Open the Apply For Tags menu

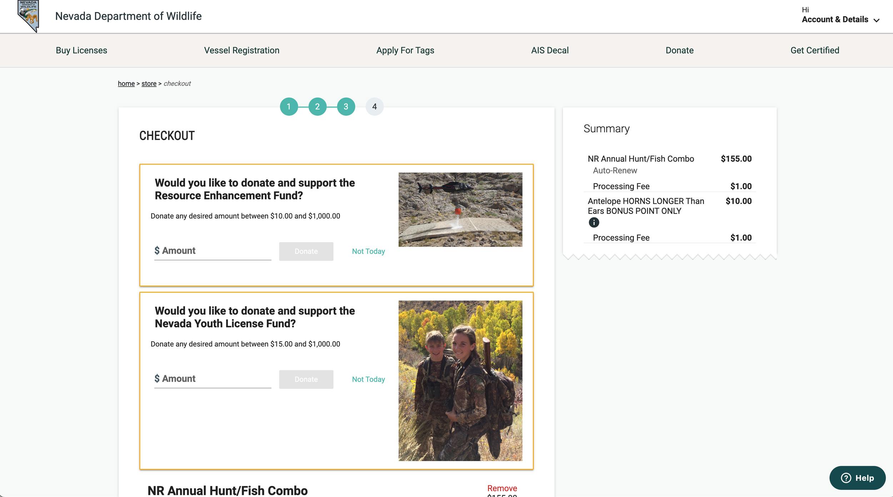(405, 50)
